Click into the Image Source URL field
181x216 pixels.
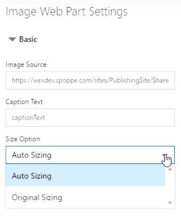tap(90, 80)
